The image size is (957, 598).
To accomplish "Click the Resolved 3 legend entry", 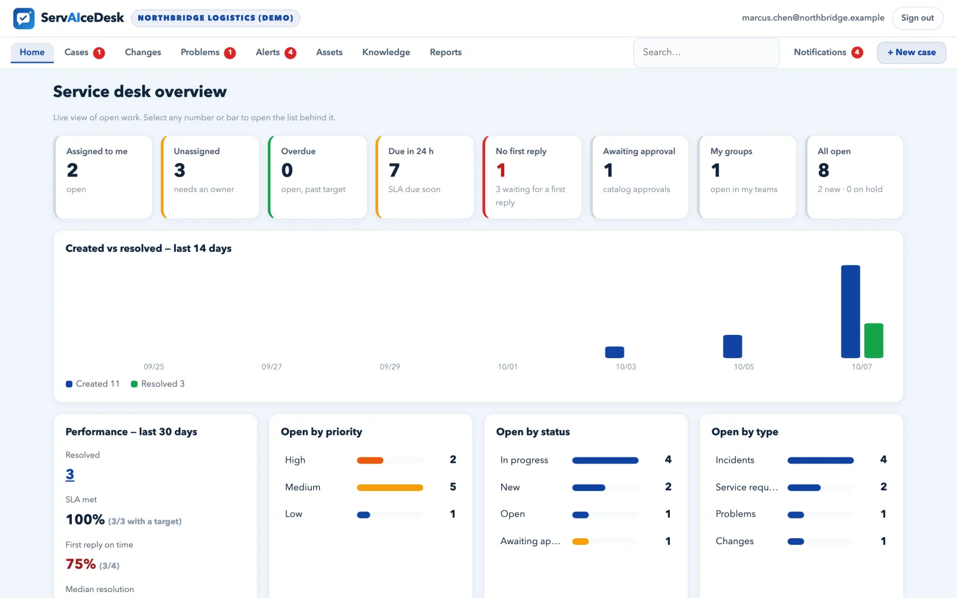I will tap(158, 384).
